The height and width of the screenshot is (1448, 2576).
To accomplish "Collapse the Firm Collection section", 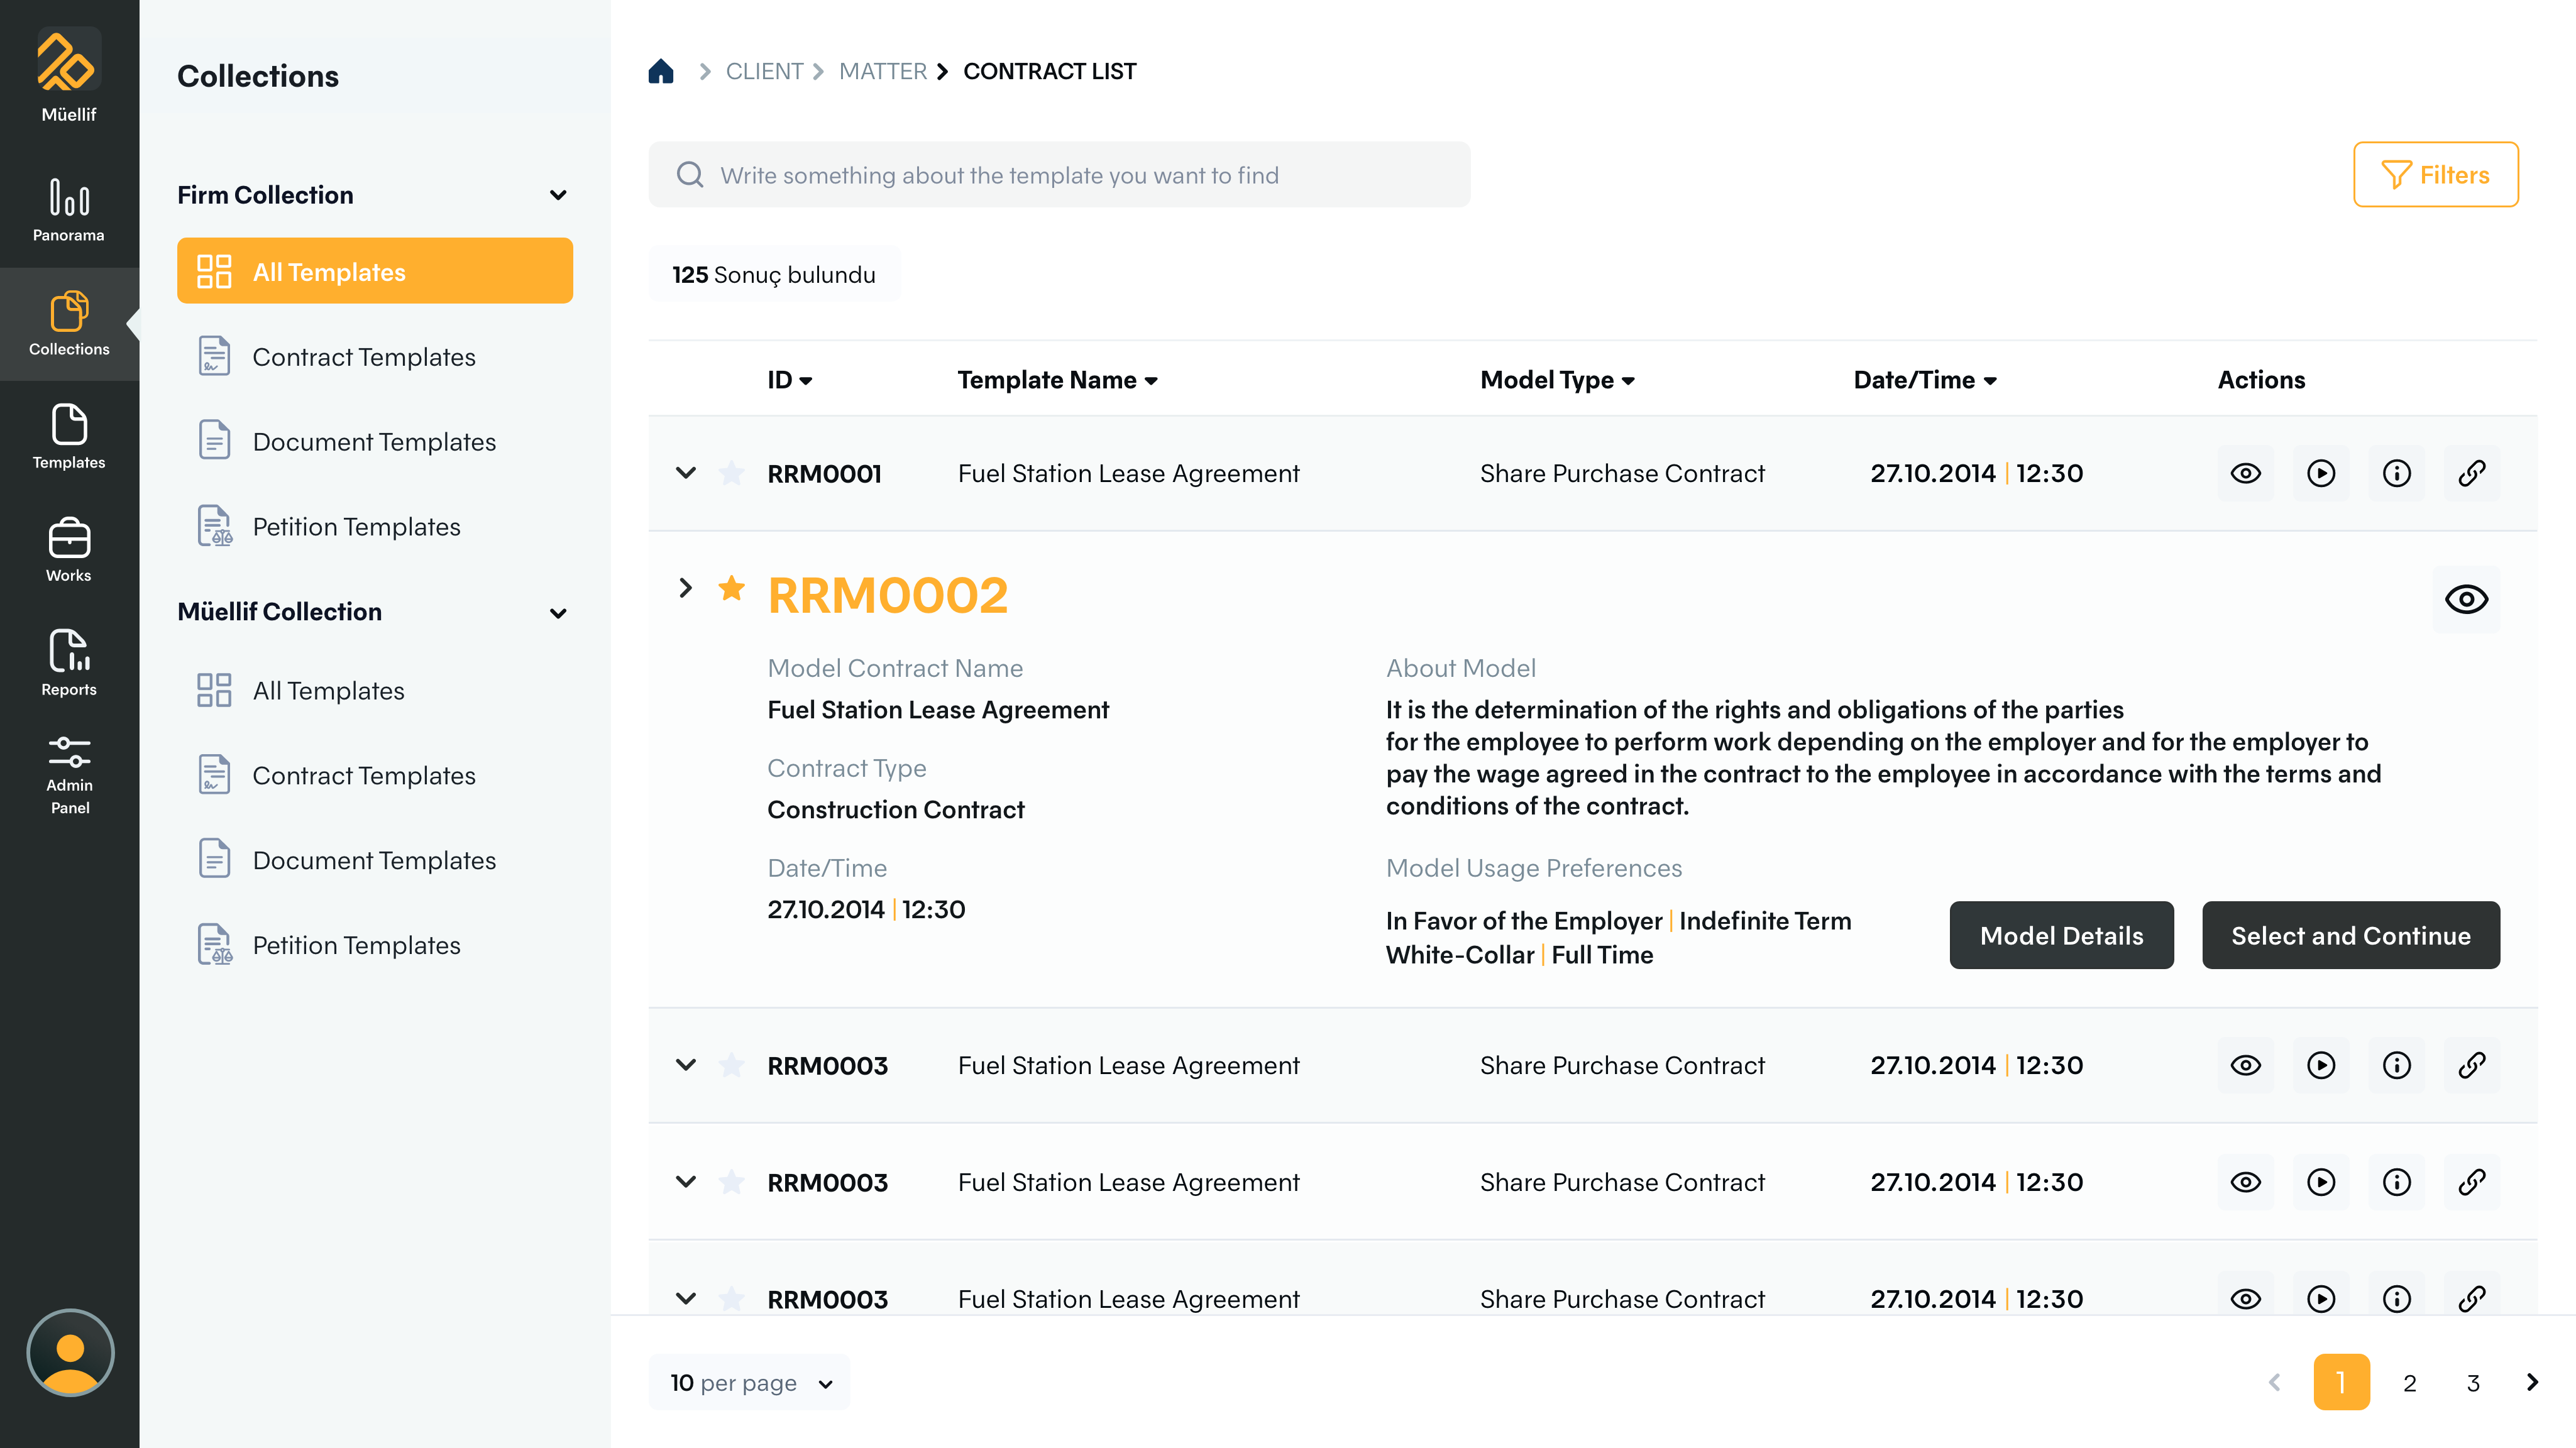I will click(x=558, y=195).
